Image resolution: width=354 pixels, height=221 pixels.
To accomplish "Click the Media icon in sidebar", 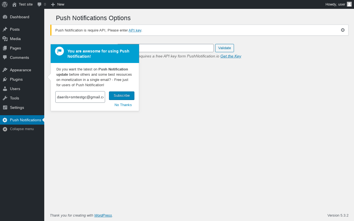I will 5,39.
